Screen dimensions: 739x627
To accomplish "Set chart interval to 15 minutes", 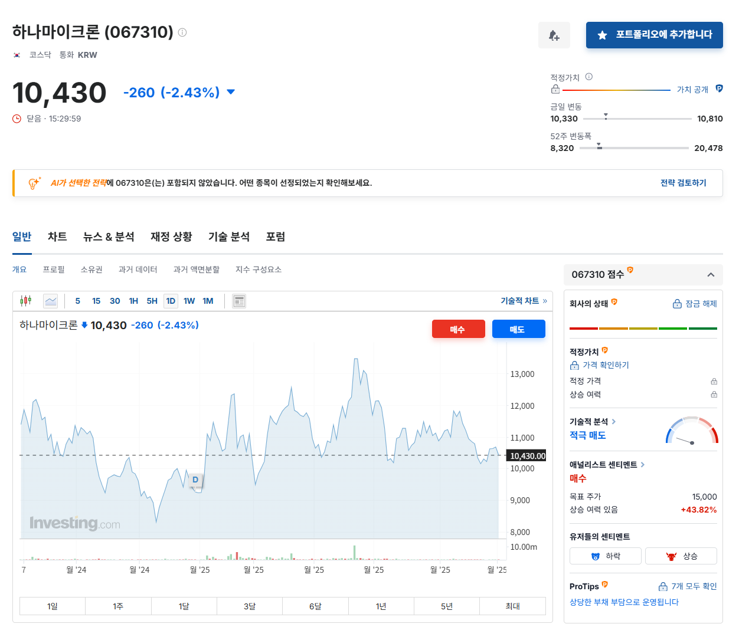I will click(x=96, y=301).
